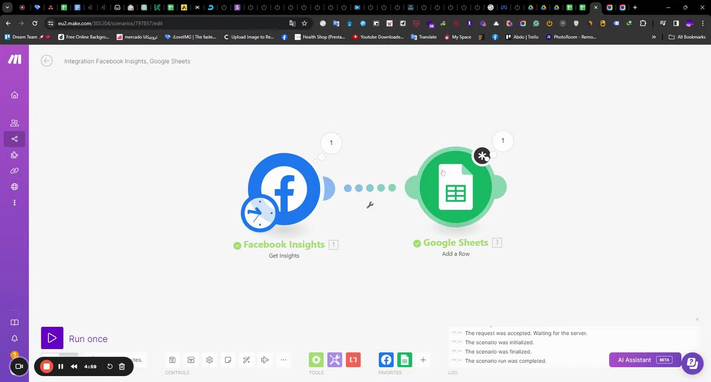The width and height of the screenshot is (711, 382).
Task: Open the browser tab search dropdown
Action: (x=7, y=7)
